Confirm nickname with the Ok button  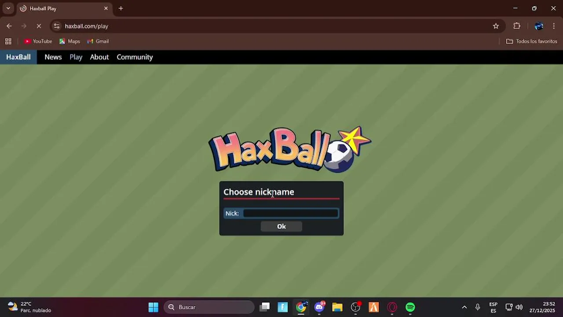281,226
